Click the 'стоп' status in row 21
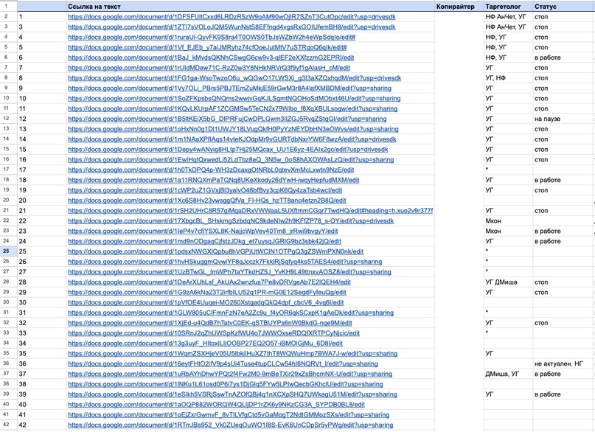 [x=563, y=211]
